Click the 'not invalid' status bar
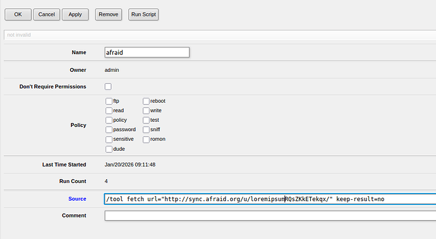436x239 pixels. [x=220, y=35]
